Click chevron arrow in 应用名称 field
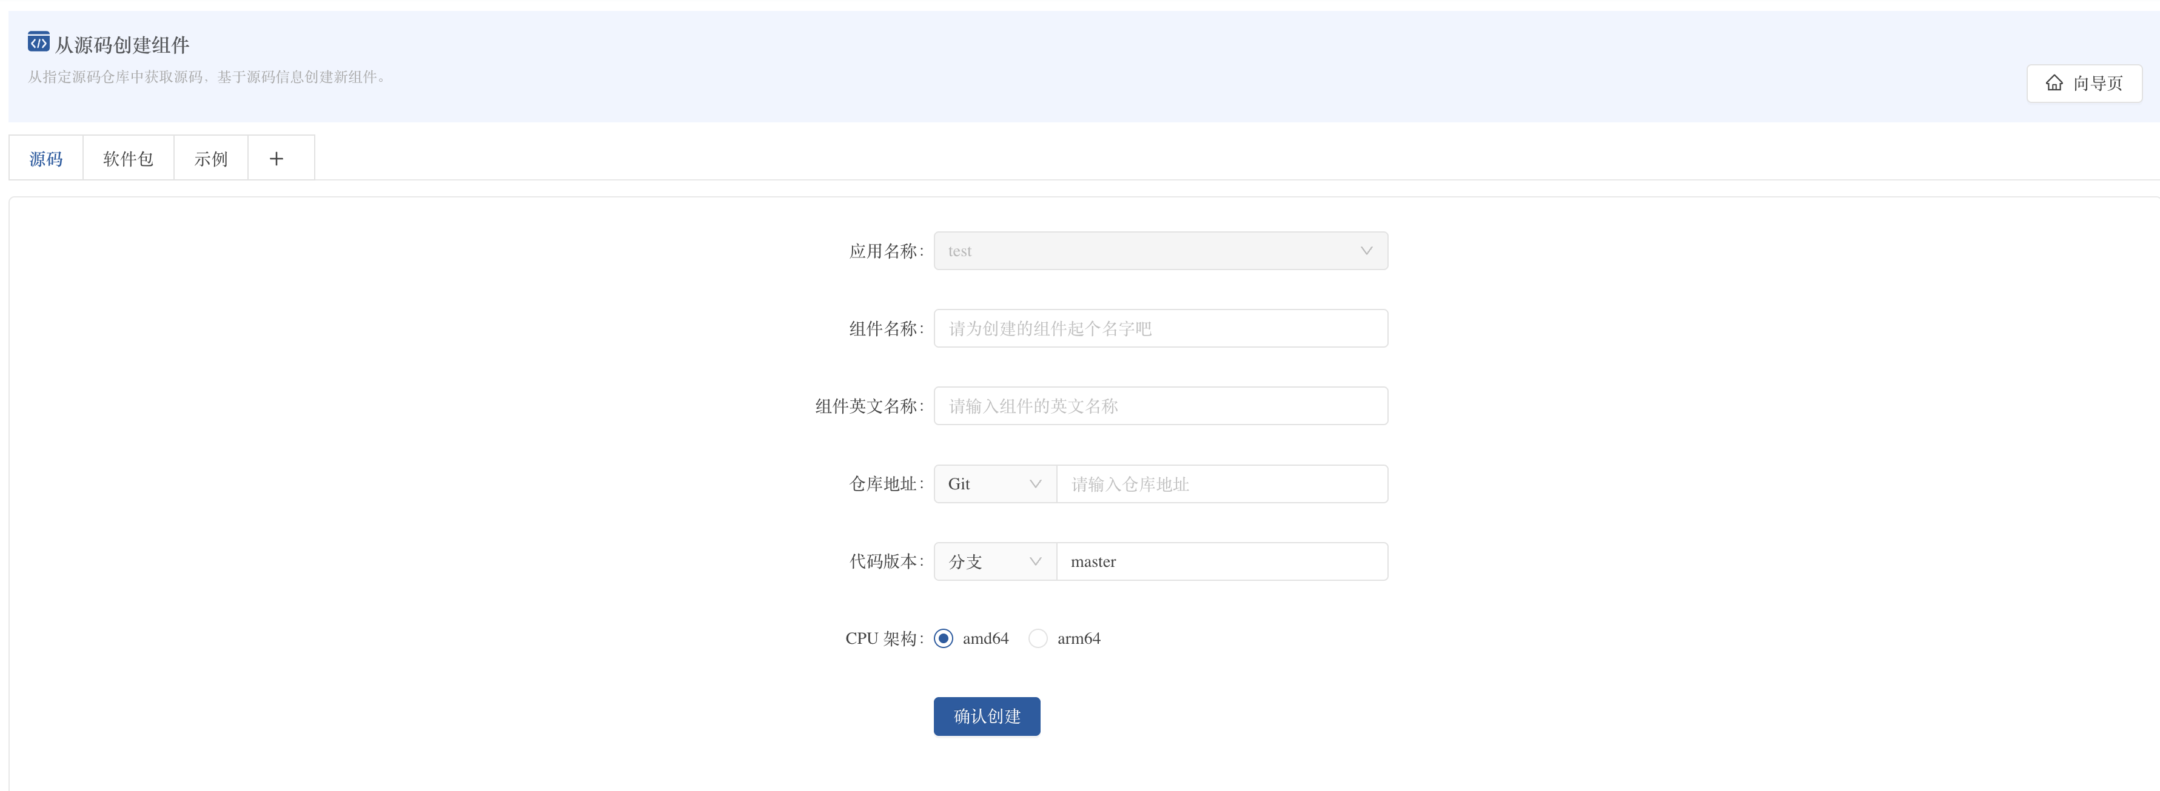 coord(1366,251)
